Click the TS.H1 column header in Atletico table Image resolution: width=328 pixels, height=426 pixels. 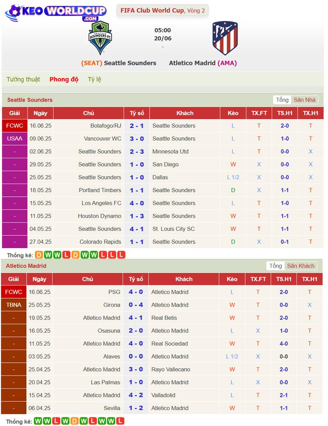(x=284, y=279)
